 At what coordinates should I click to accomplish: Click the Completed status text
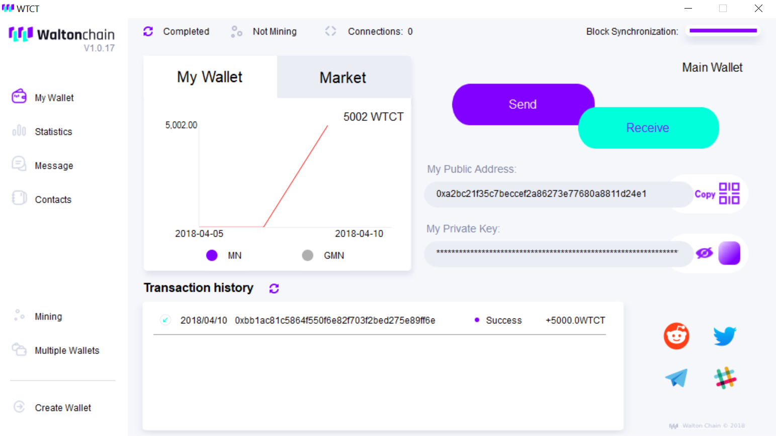[x=186, y=31]
